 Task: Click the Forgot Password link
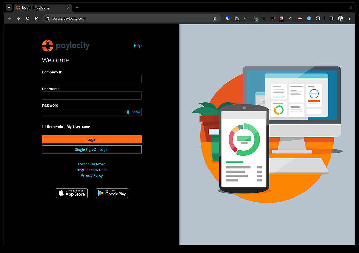pos(91,164)
